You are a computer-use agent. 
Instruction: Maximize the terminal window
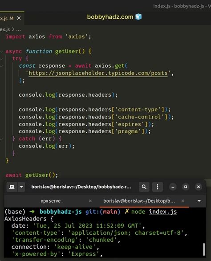pos(186,187)
